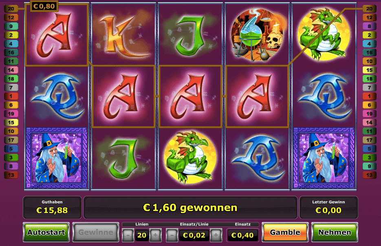Click the potion and skull symbol

point(257,35)
